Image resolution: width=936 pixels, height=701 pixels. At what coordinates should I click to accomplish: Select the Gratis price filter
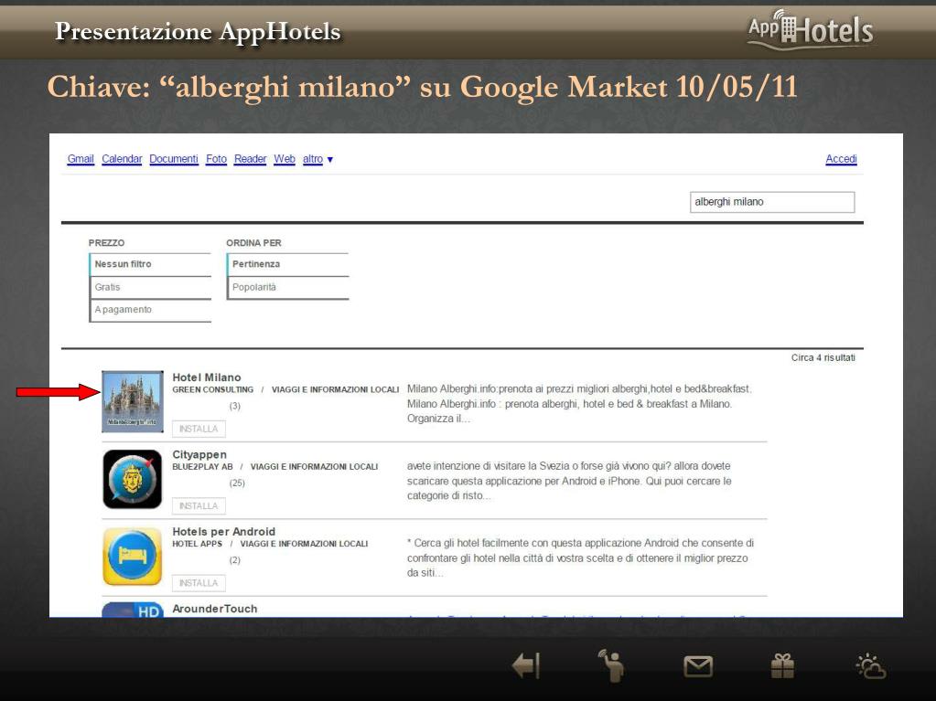(x=150, y=287)
